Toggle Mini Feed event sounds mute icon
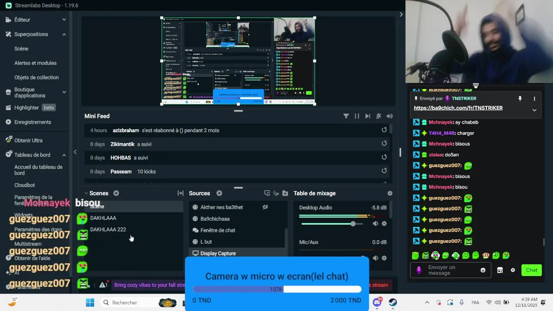553x311 pixels. coord(378,116)
